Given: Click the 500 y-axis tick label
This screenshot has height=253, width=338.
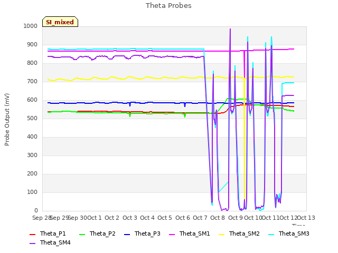Looking at the screenshot, I should (32, 118).
